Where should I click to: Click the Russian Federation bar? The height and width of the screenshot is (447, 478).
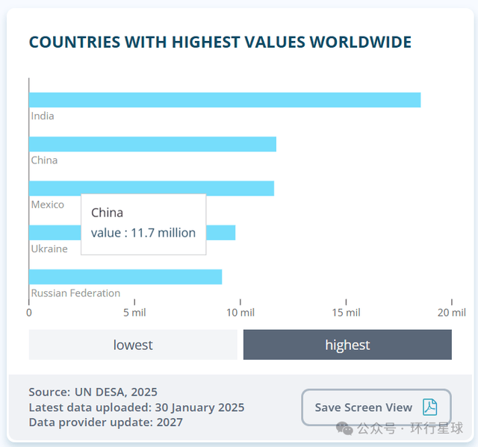125,277
